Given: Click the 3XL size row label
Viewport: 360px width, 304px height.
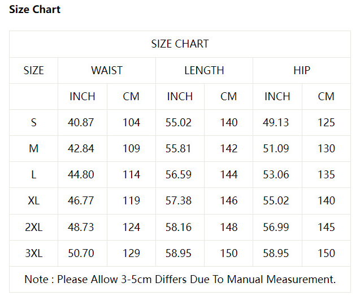Looking at the screenshot, I should click(x=33, y=253).
